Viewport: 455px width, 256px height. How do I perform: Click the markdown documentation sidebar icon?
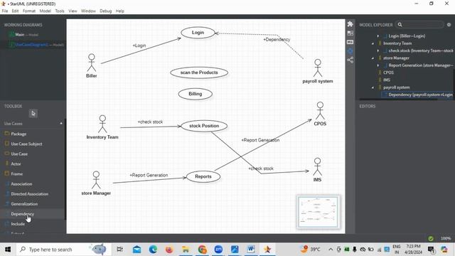[350, 43]
